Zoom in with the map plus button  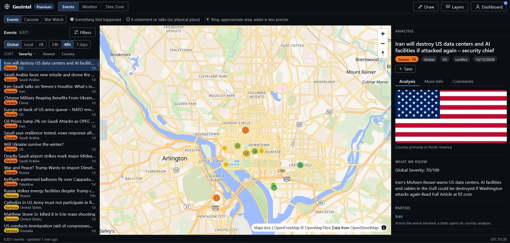tap(383, 34)
